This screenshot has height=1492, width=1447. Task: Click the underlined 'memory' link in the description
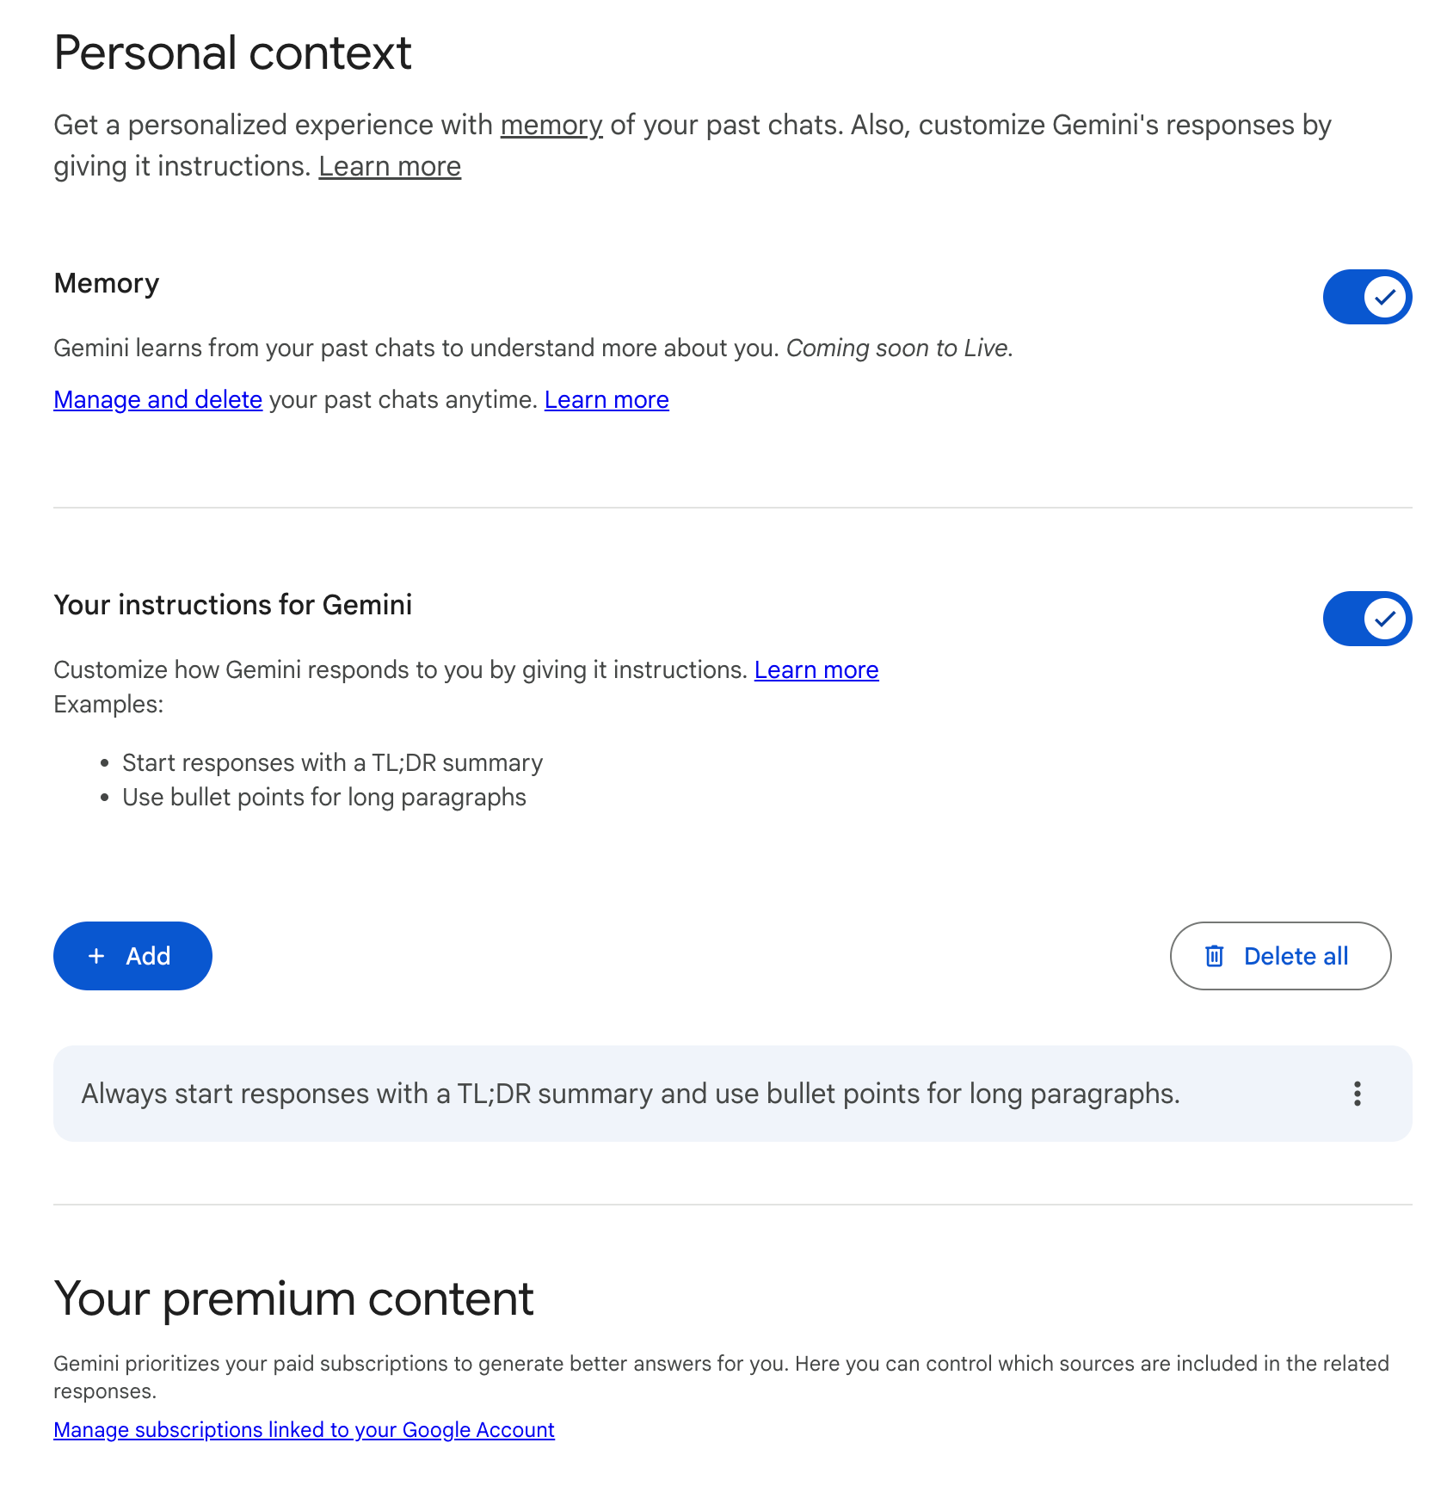pos(551,125)
